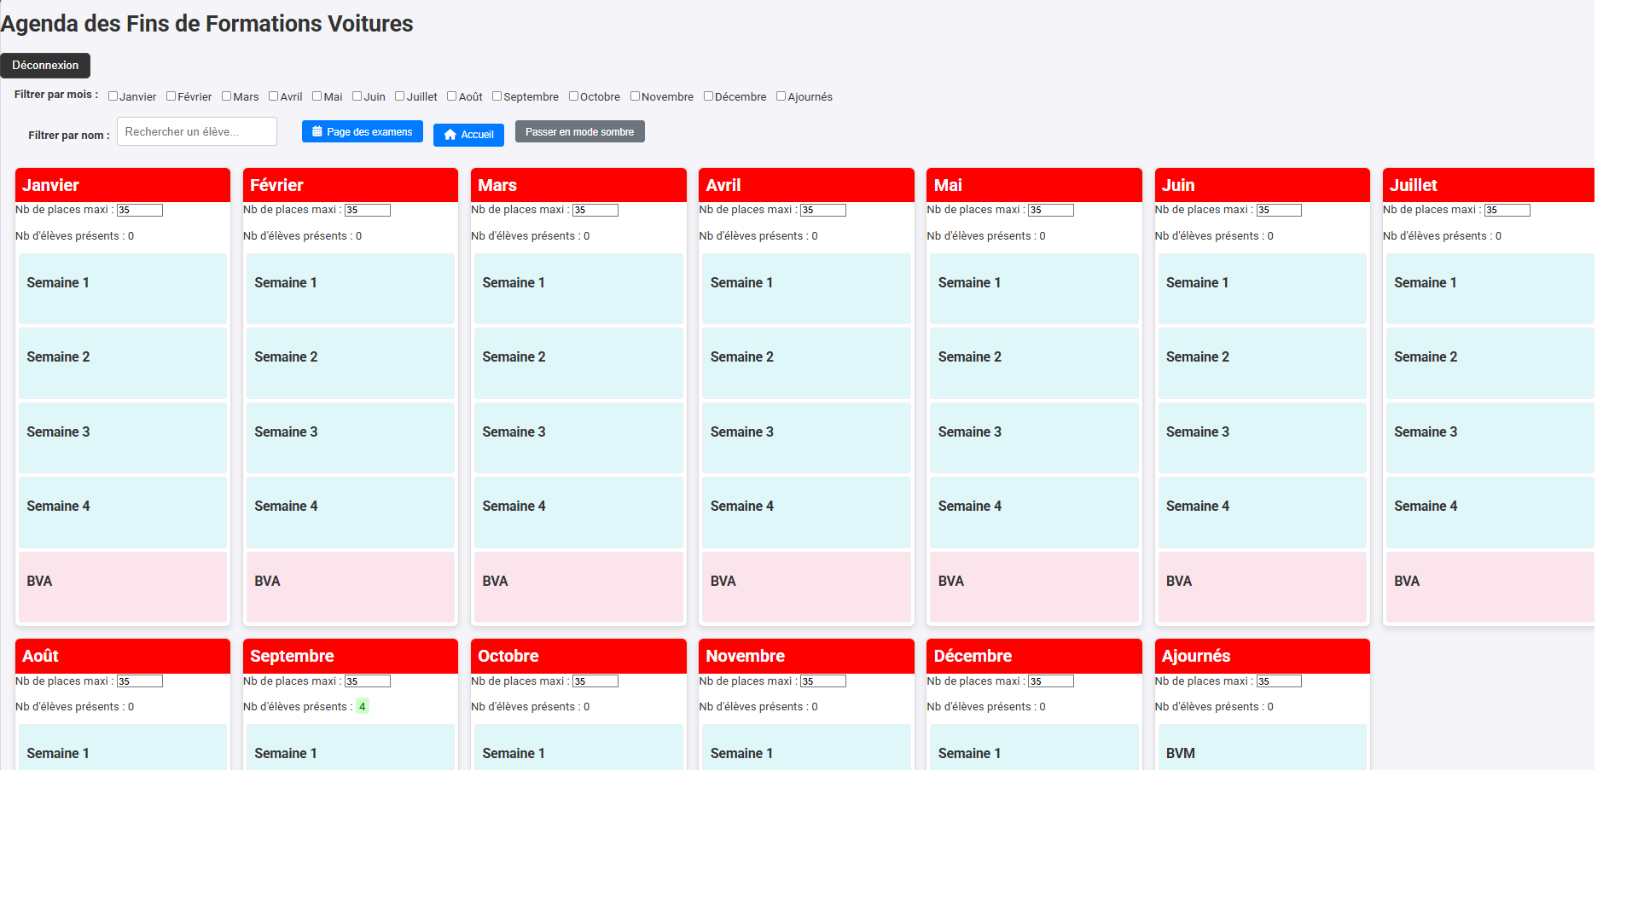Viewport: 1638px width, 921px height.
Task: Check the Janvier month filter checkbox
Action: pos(113,96)
